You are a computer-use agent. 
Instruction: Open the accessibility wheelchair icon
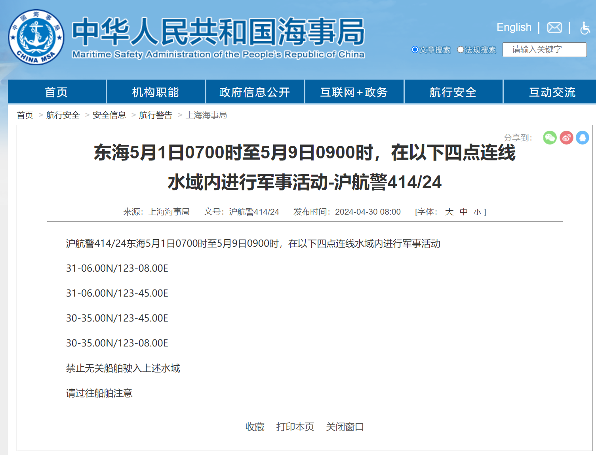tap(585, 28)
